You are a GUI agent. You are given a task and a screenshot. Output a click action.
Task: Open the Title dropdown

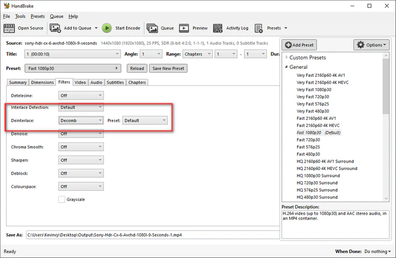72,54
